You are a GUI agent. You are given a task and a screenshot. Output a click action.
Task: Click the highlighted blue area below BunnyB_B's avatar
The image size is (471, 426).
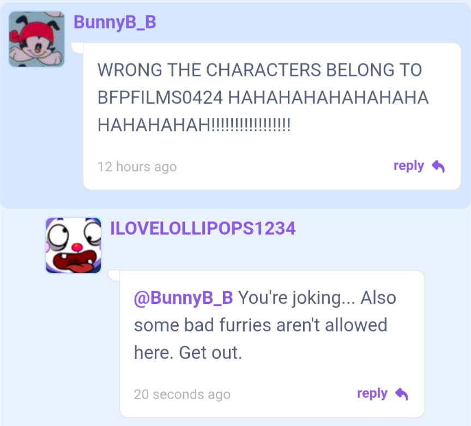pos(41,135)
